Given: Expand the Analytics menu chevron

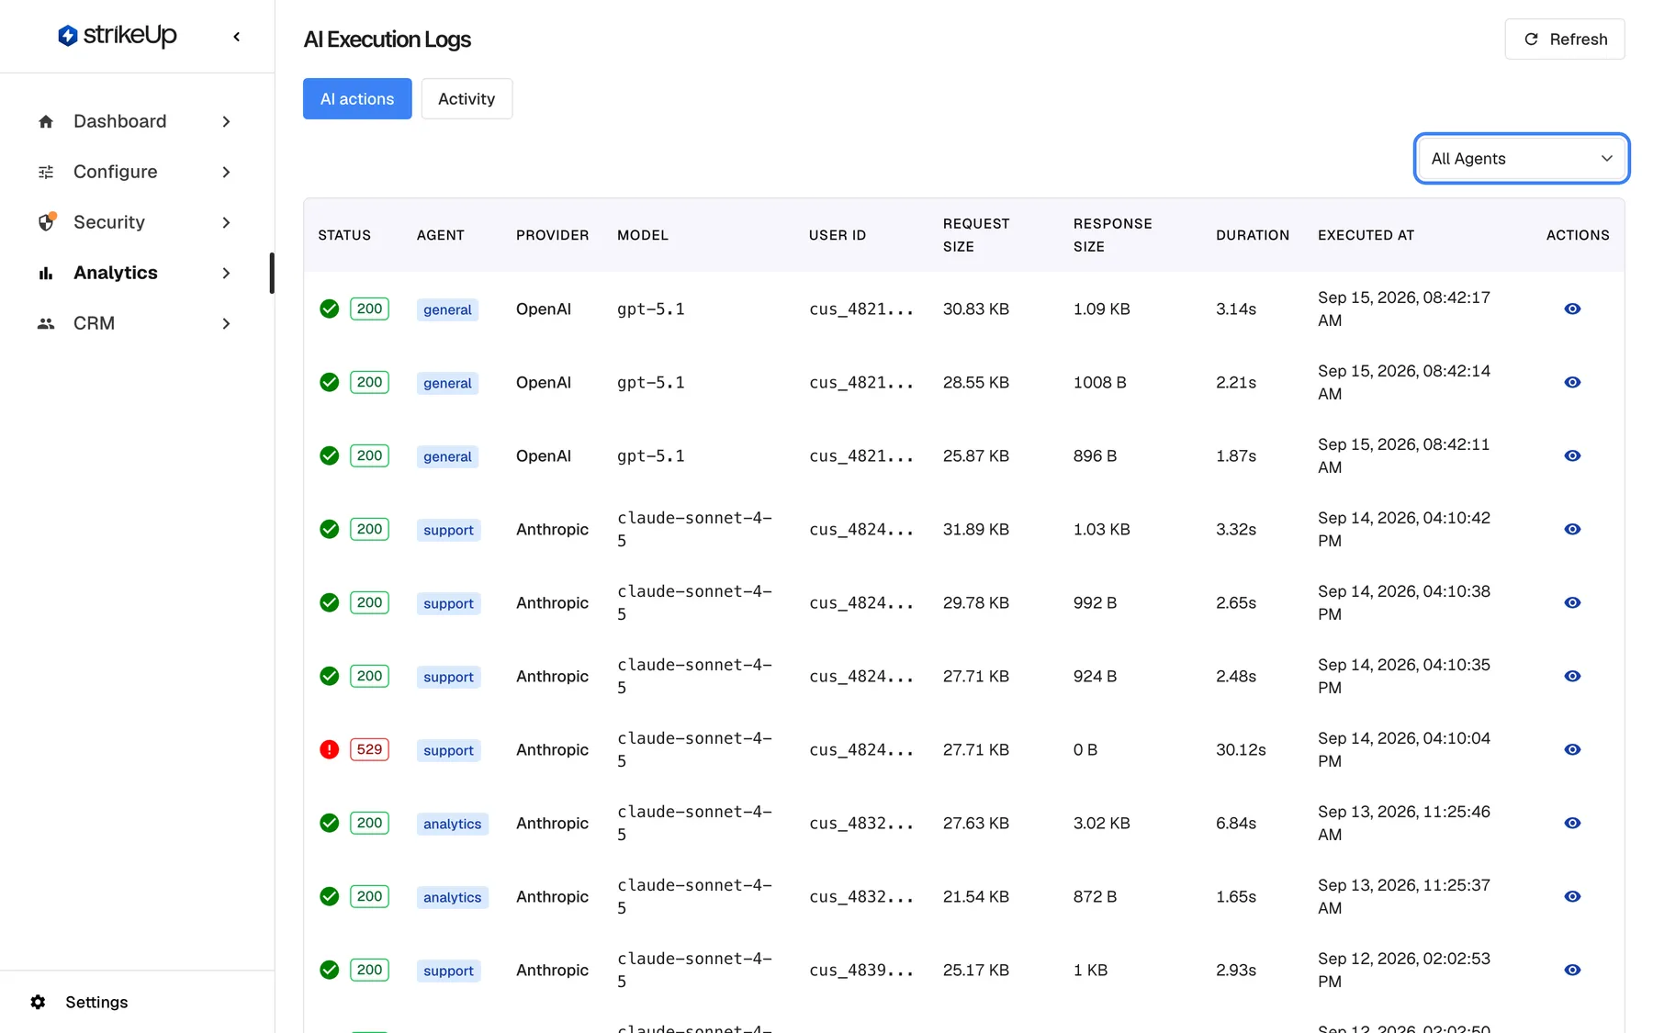Looking at the screenshot, I should click(x=226, y=273).
